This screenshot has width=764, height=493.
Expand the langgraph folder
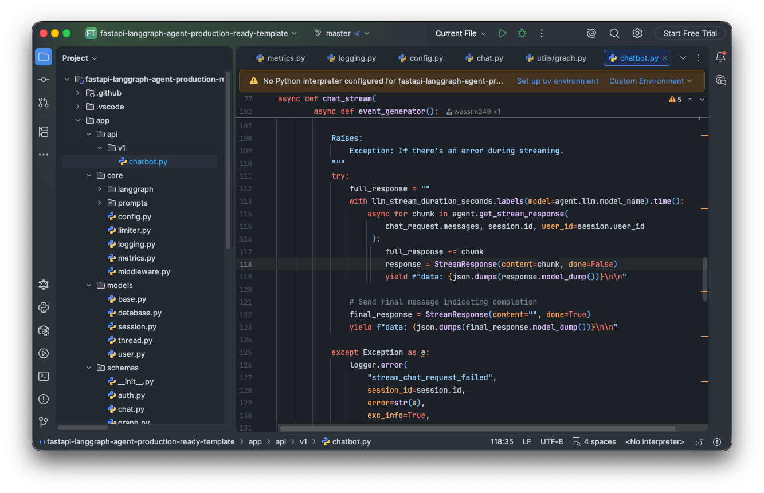pos(100,189)
